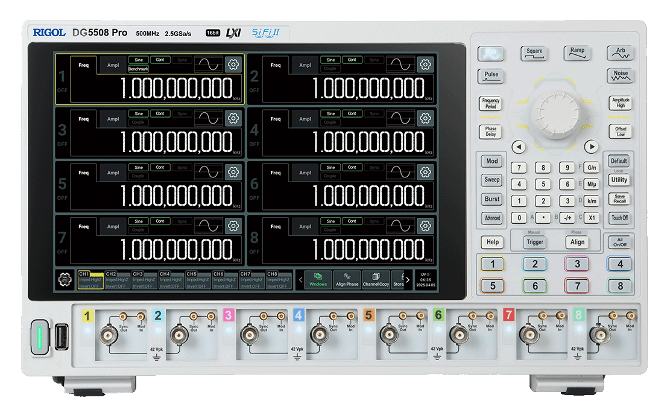Select the CH2 tab in bottom bar

click(x=118, y=280)
